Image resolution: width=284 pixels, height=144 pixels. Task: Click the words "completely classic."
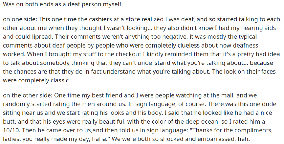pos(44,80)
